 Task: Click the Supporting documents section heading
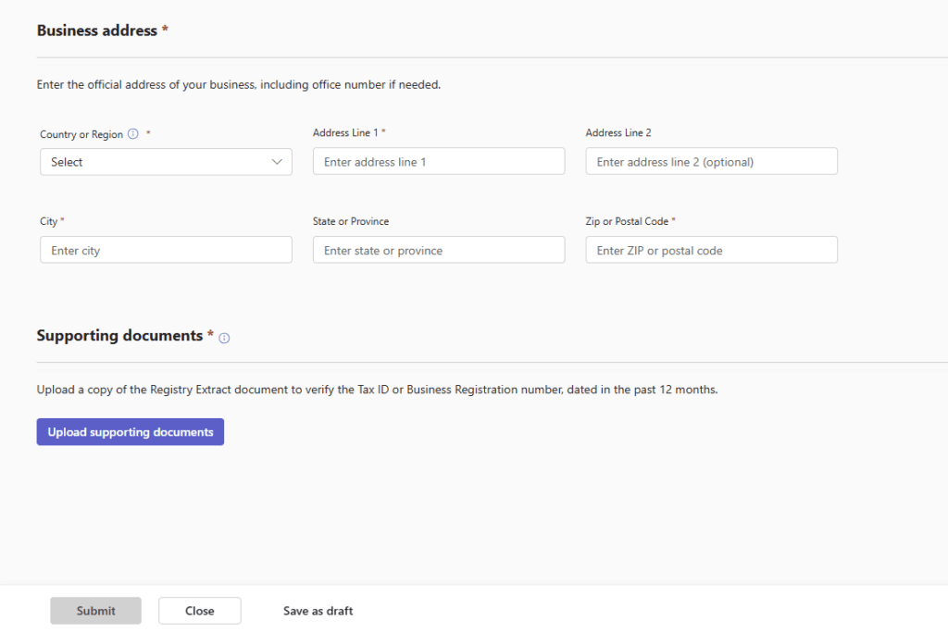tap(119, 336)
